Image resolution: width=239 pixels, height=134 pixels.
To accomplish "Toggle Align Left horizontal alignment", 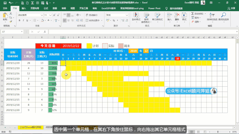I will (x=65, y=20).
